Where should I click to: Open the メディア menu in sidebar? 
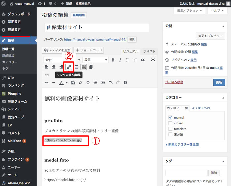pyautogui.click(x=14, y=109)
